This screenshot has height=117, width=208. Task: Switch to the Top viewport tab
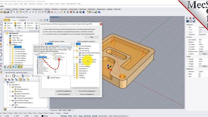click(60, 110)
